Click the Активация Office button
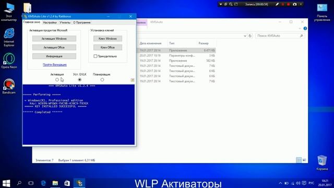Viewport: 334px width, 188px height. coord(54,48)
